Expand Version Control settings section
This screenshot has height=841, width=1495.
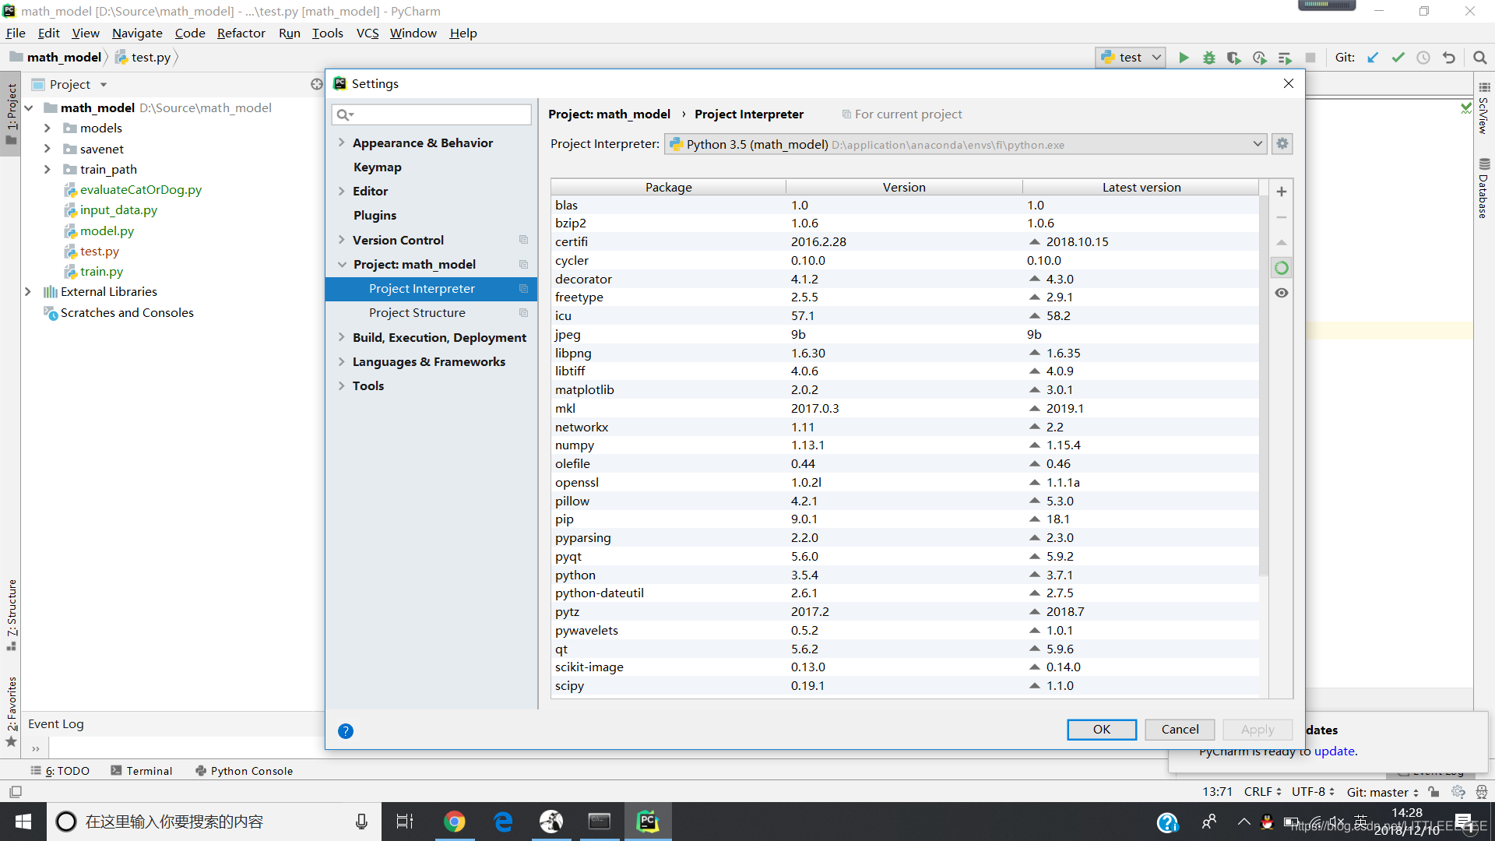[x=341, y=241]
